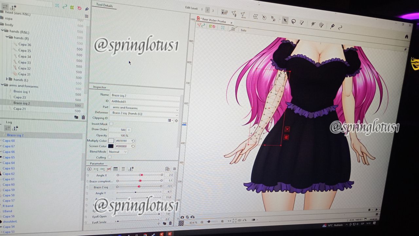Click the Angle X parameter slider
Image resolution: width=419 pixels, height=236 pixels.
tap(140, 175)
